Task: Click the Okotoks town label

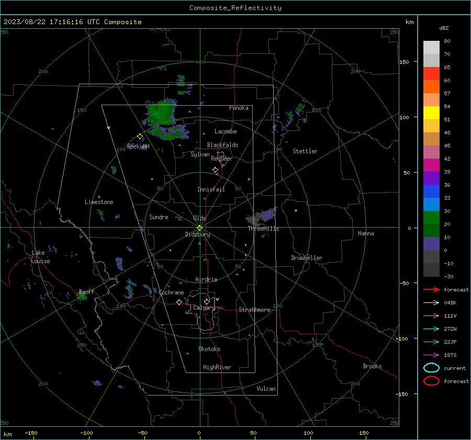Action: pos(209,349)
